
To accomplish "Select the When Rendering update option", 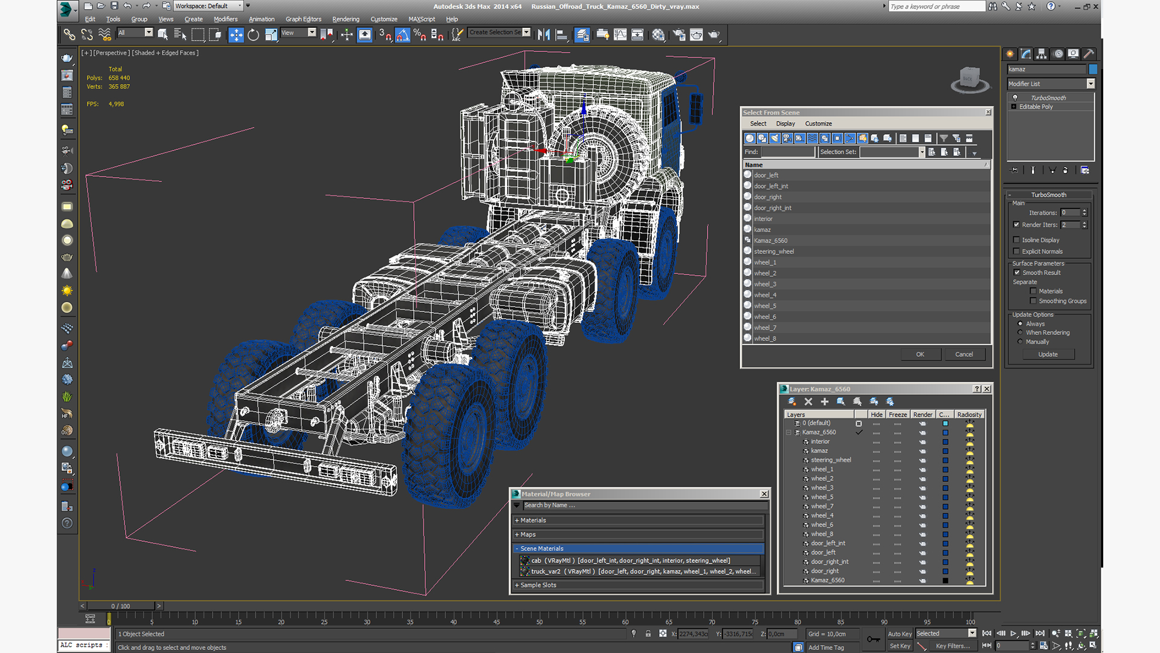I will click(x=1020, y=333).
